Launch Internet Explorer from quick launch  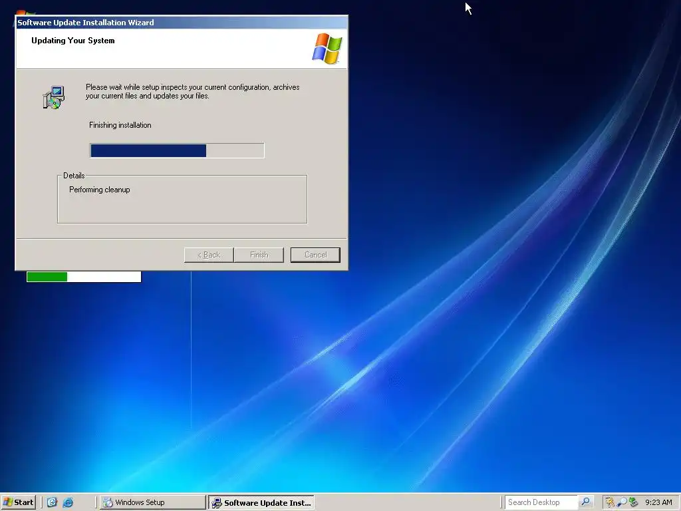[68, 502]
